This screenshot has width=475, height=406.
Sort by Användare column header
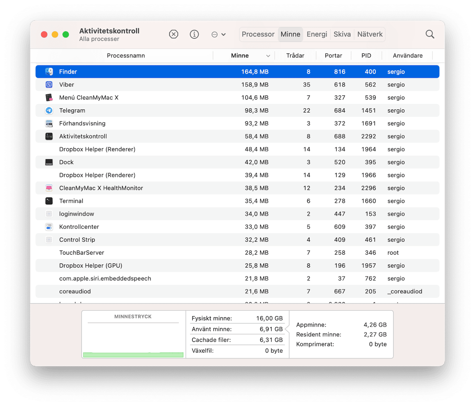(408, 55)
